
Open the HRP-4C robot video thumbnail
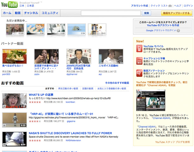pyautogui.click(x=15, y=120)
